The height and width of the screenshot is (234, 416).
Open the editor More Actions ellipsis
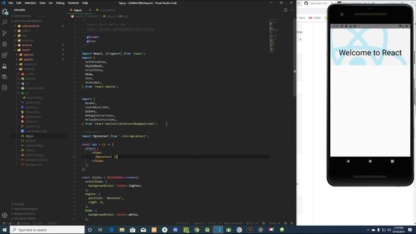click(x=292, y=10)
